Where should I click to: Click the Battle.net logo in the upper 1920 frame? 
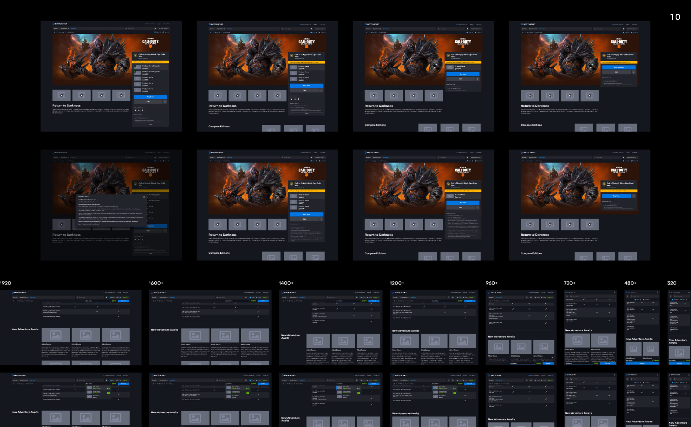click(x=19, y=293)
